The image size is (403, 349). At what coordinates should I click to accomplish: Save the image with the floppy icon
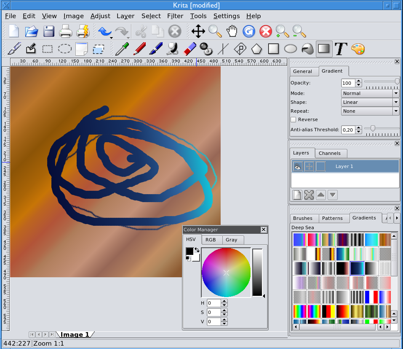(48, 31)
